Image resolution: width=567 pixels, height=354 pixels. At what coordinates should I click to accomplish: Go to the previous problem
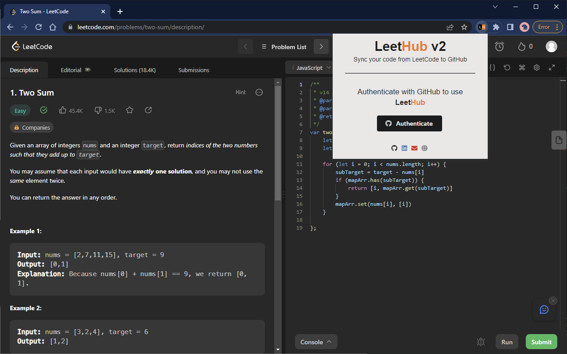245,46
